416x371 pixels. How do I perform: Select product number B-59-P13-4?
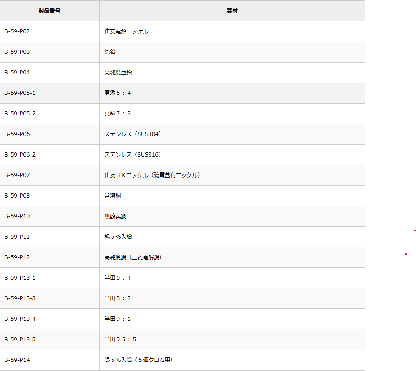[20, 319]
